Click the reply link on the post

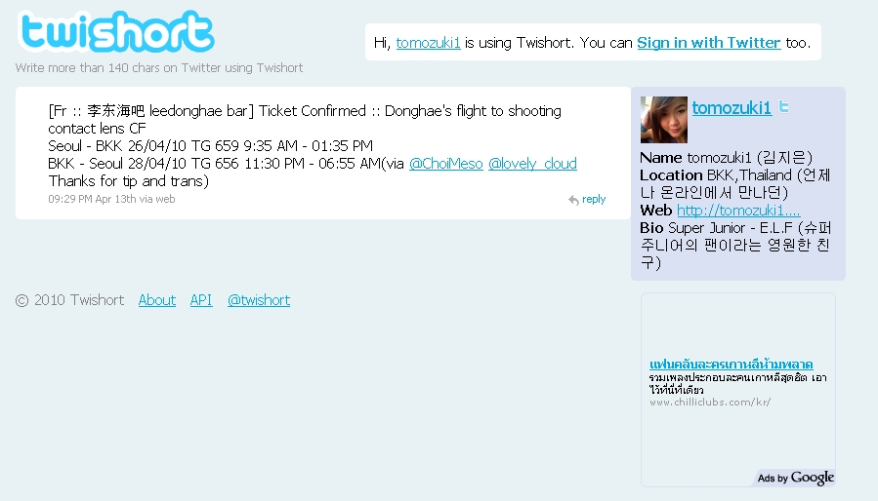tap(594, 199)
